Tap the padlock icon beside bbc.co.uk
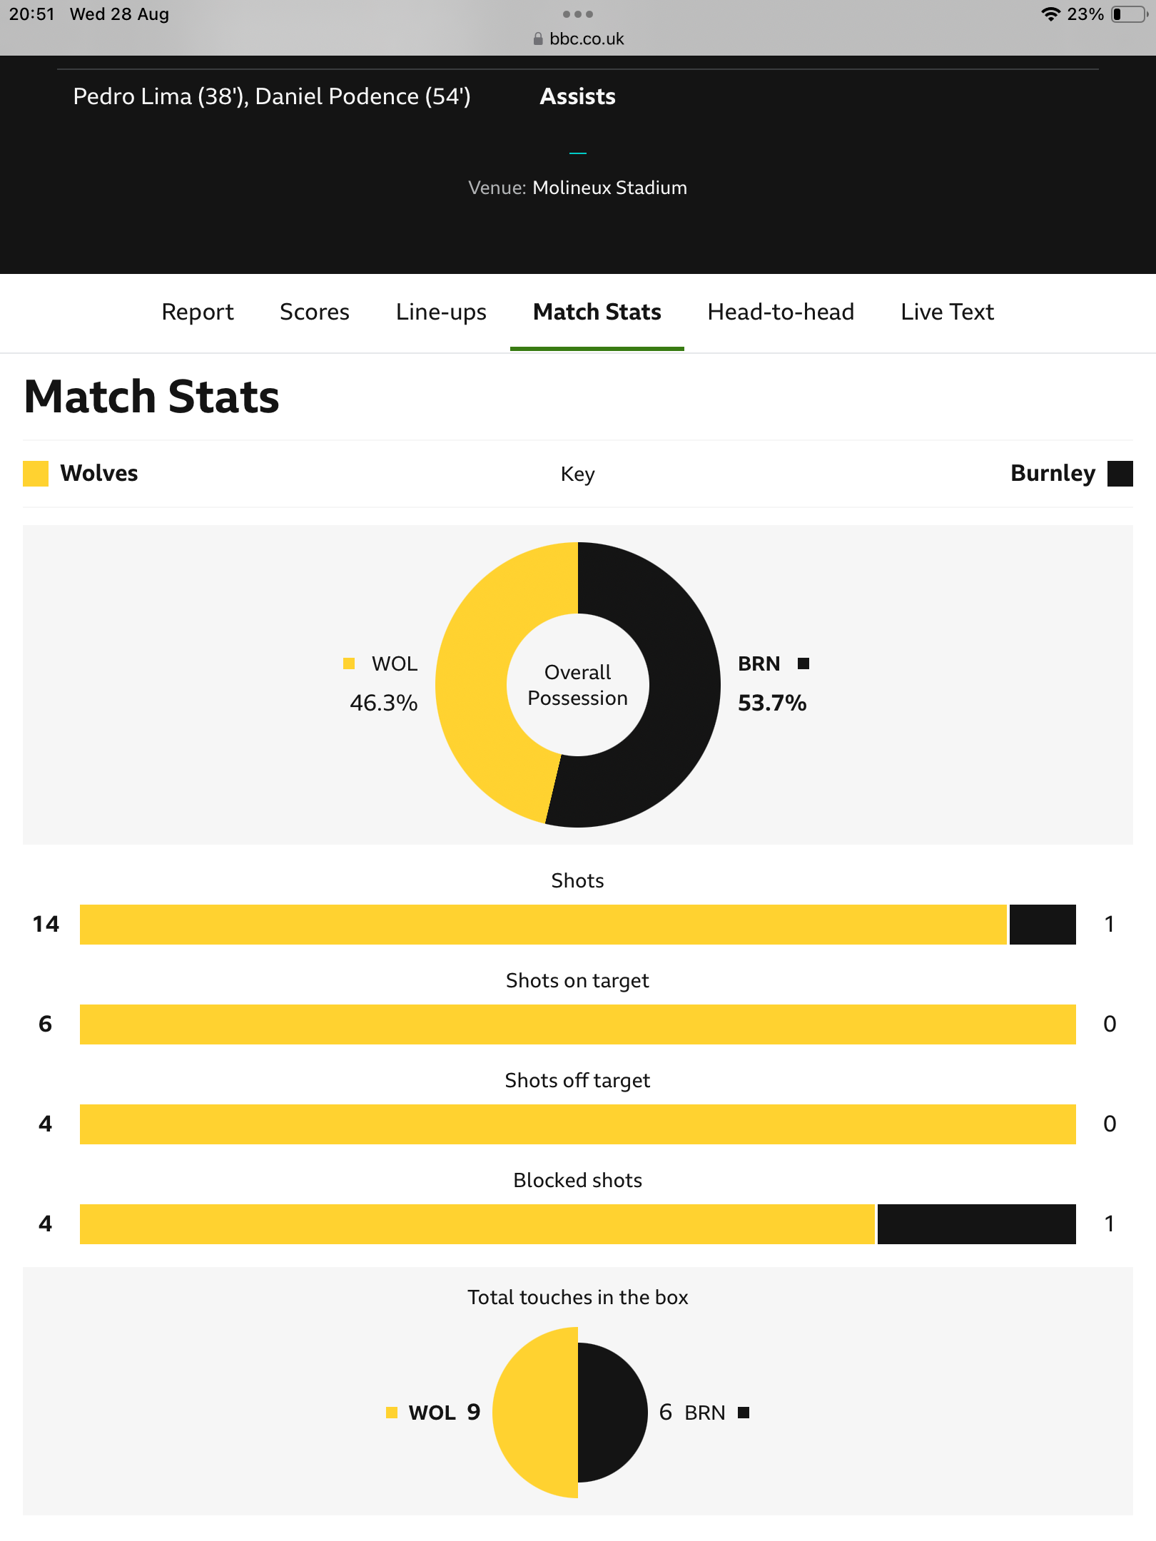This screenshot has width=1156, height=1541. click(538, 39)
